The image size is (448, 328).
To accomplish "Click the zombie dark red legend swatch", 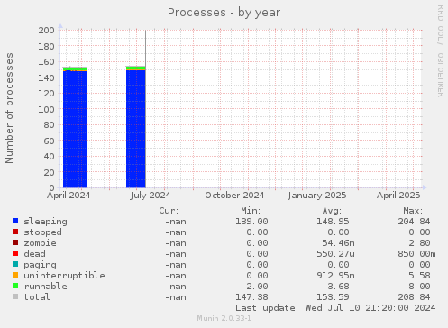I will [x=15, y=242].
